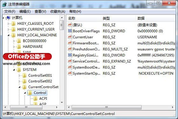The image size is (178, 119).
Task: Click the USERNAME data cell
Action: pyautogui.click(x=147, y=37)
